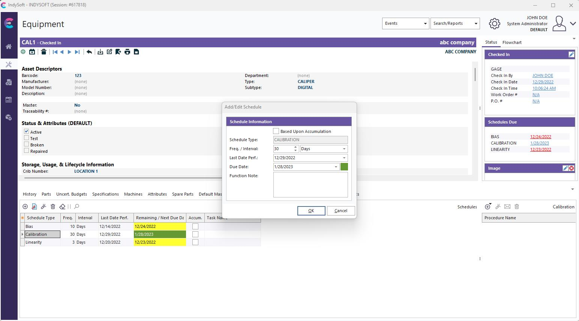Confirm the schedule with OK button
579x321 pixels.
(x=311, y=211)
